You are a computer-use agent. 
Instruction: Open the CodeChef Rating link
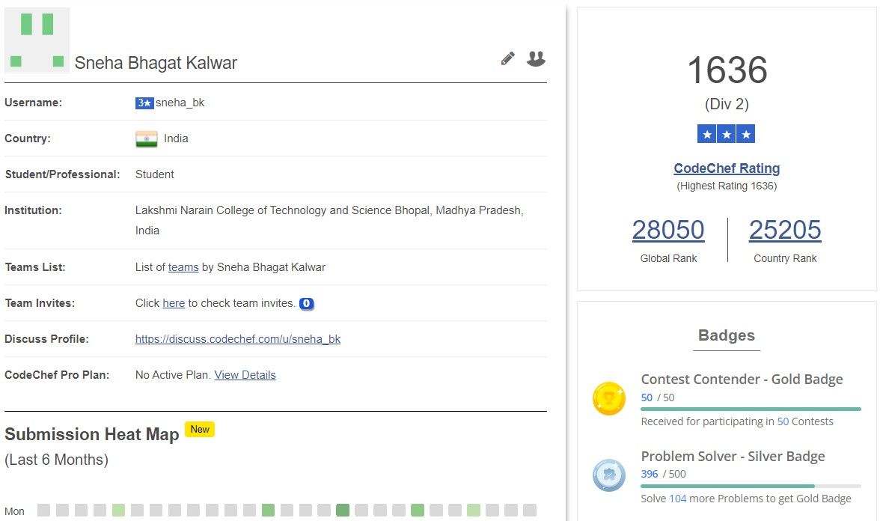(x=727, y=168)
